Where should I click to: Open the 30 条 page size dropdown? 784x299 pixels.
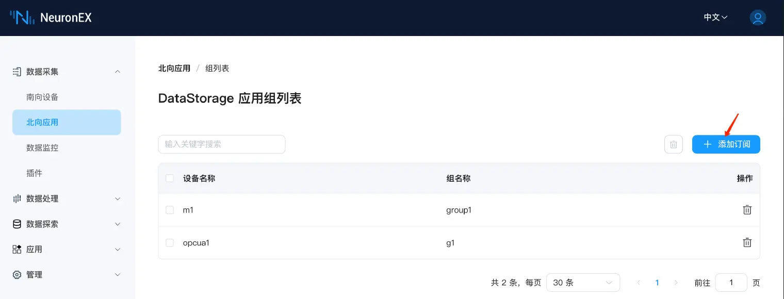point(582,283)
